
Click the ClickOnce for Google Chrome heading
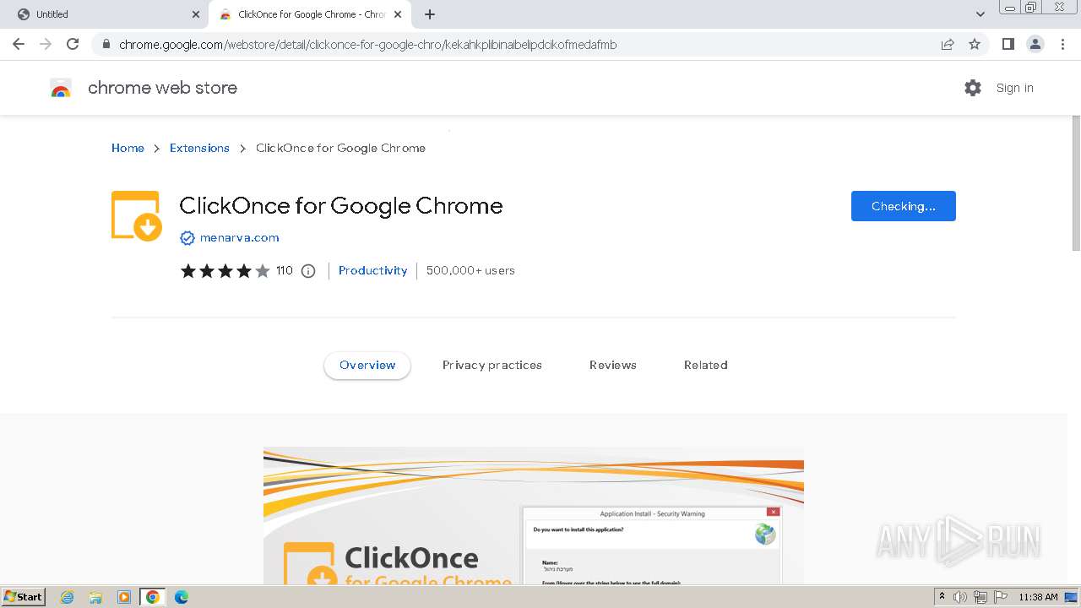coord(341,206)
